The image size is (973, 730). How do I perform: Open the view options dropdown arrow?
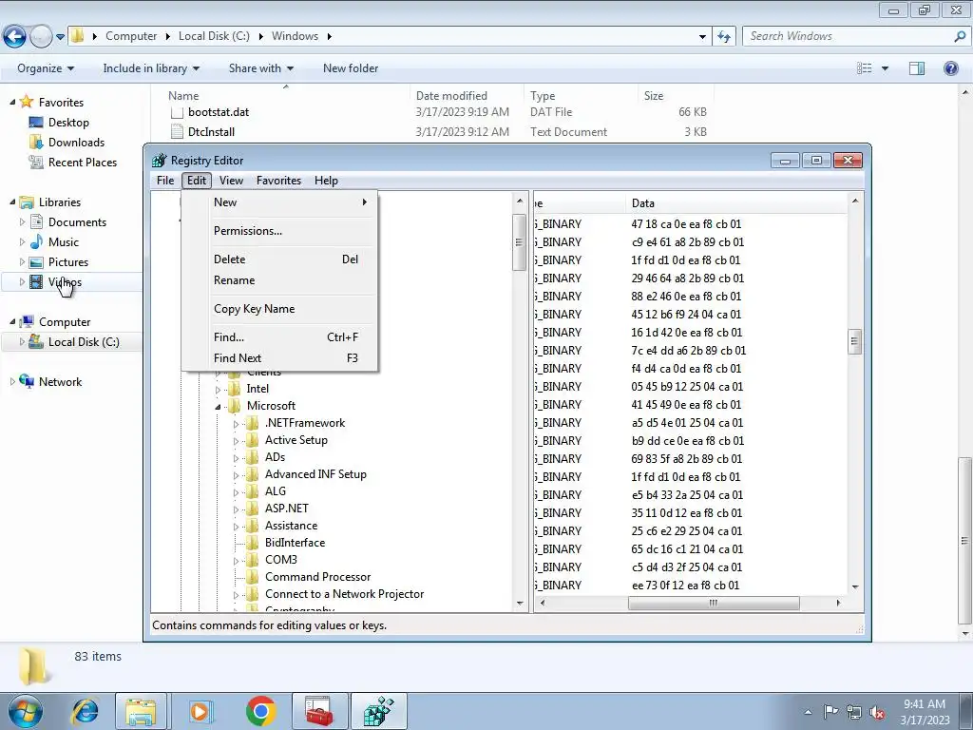(886, 68)
